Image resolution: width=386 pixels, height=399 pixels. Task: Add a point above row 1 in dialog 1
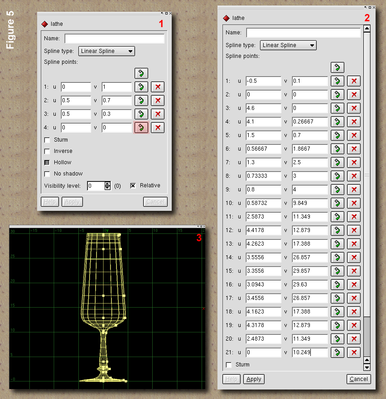coord(141,73)
